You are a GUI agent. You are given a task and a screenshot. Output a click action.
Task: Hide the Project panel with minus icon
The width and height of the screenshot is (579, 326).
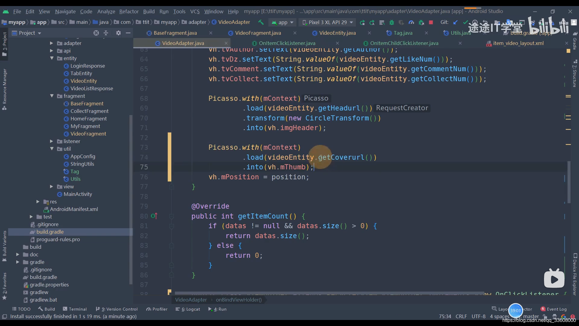pos(128,33)
